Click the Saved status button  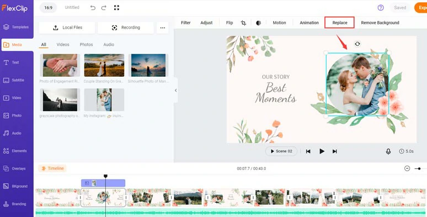point(400,8)
